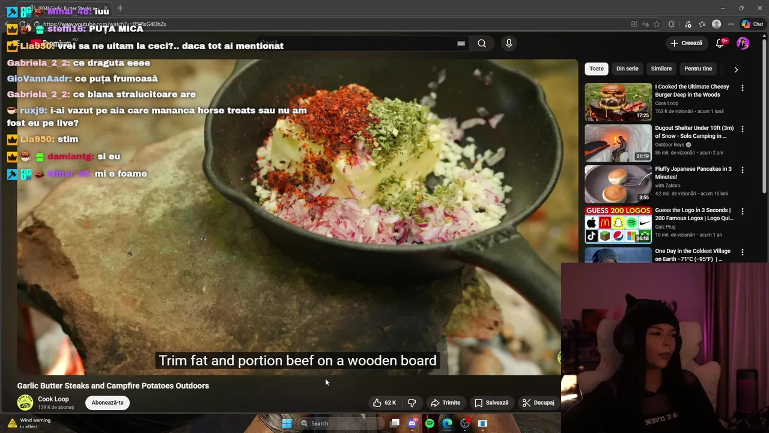The image size is (769, 433).
Task: Open Edge extensions puzzle icon
Action: pos(672,24)
